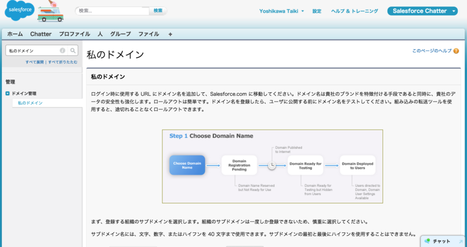Open the Yoshikawa Taiki user menu
Screen dimensions: 467x247
[281, 11]
